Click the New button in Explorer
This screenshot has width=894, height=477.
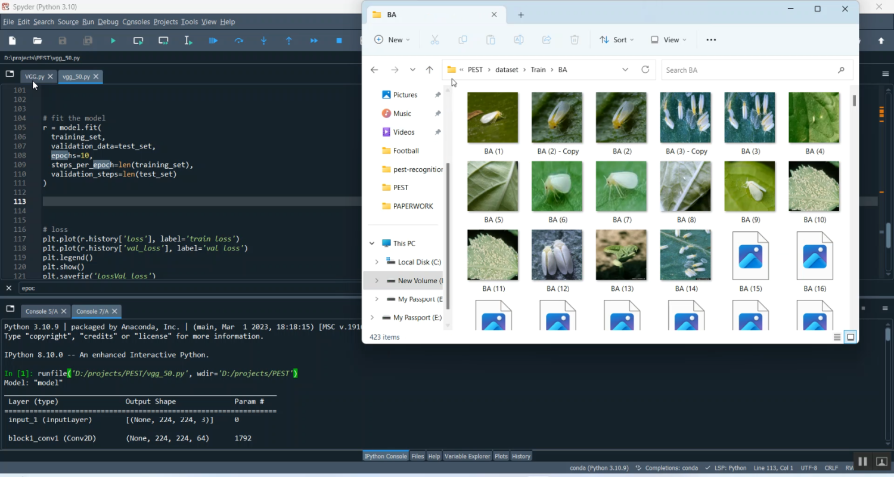(392, 40)
